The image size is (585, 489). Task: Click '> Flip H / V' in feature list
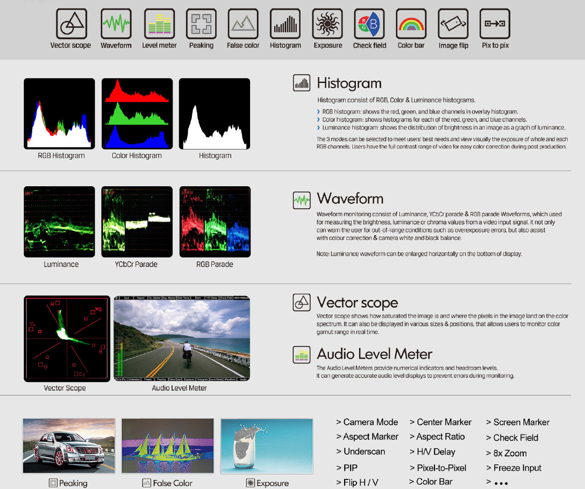[358, 483]
